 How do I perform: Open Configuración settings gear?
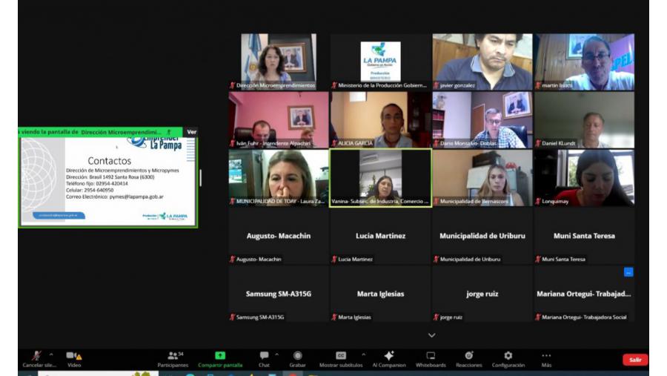(508, 359)
